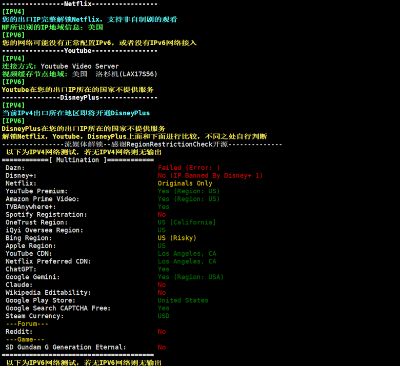The height and width of the screenshot is (366, 400).
Task: Click iQyi Oversea Region 'US' value
Action: [x=162, y=230]
